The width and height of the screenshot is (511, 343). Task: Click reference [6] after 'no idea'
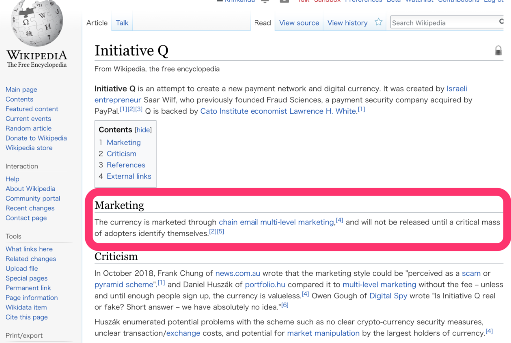(x=285, y=305)
